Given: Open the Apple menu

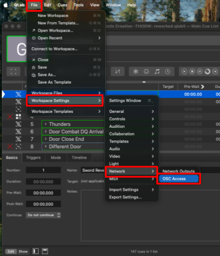Looking at the screenshot, I should point(6,5).
